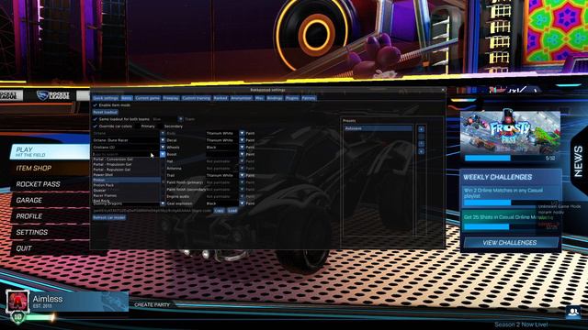
Task: Click Win 2 Online Matches challenge
Action: tap(511, 195)
